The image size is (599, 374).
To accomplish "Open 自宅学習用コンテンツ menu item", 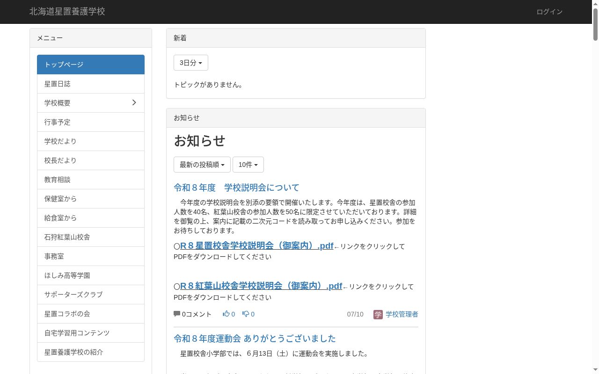I will pyautogui.click(x=91, y=333).
